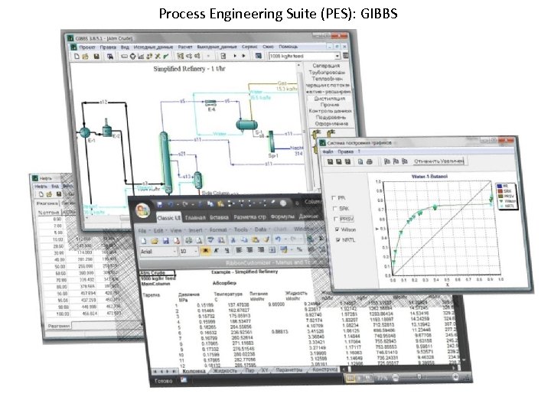Click crossed-tools icon in GIBBS toolbar

pos(158,56)
